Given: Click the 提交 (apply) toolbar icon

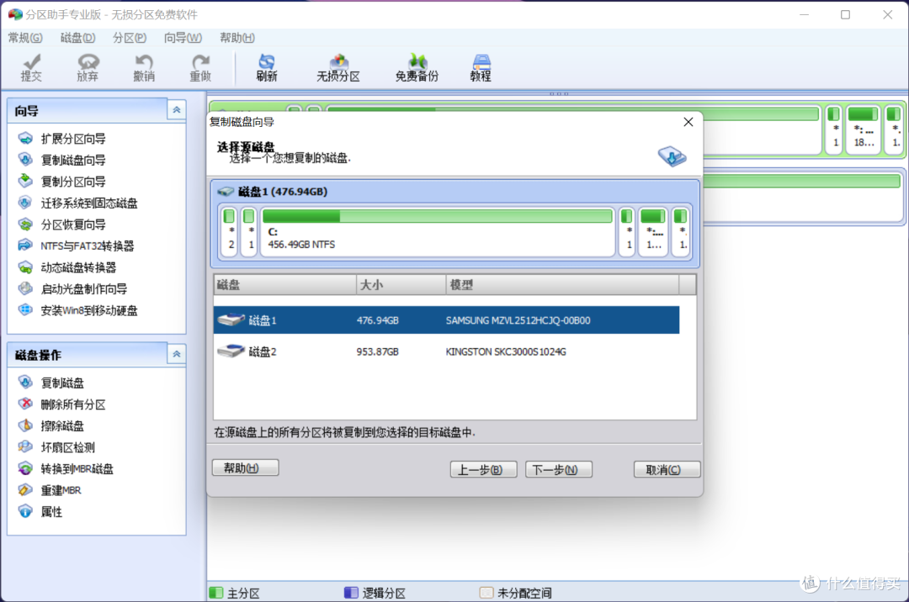Looking at the screenshot, I should pos(31,67).
